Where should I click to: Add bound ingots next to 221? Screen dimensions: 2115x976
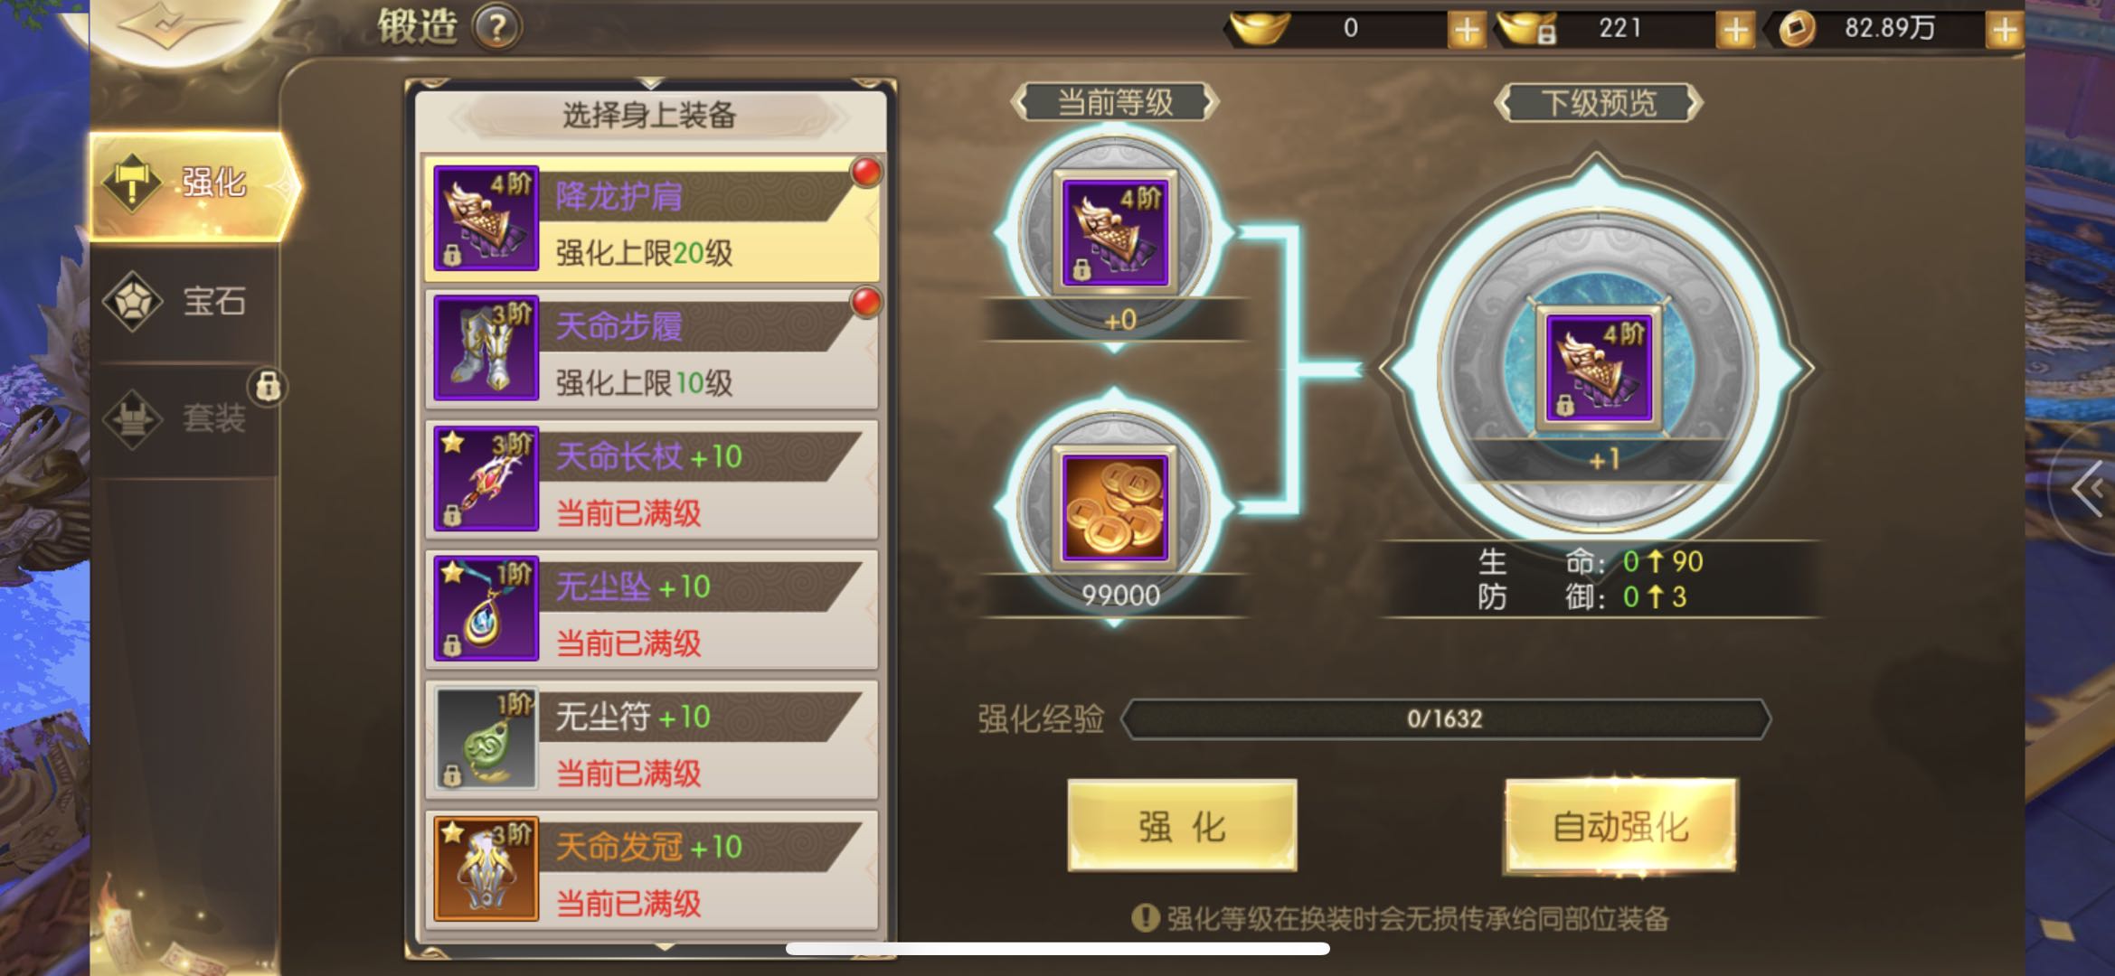pyautogui.click(x=1734, y=31)
